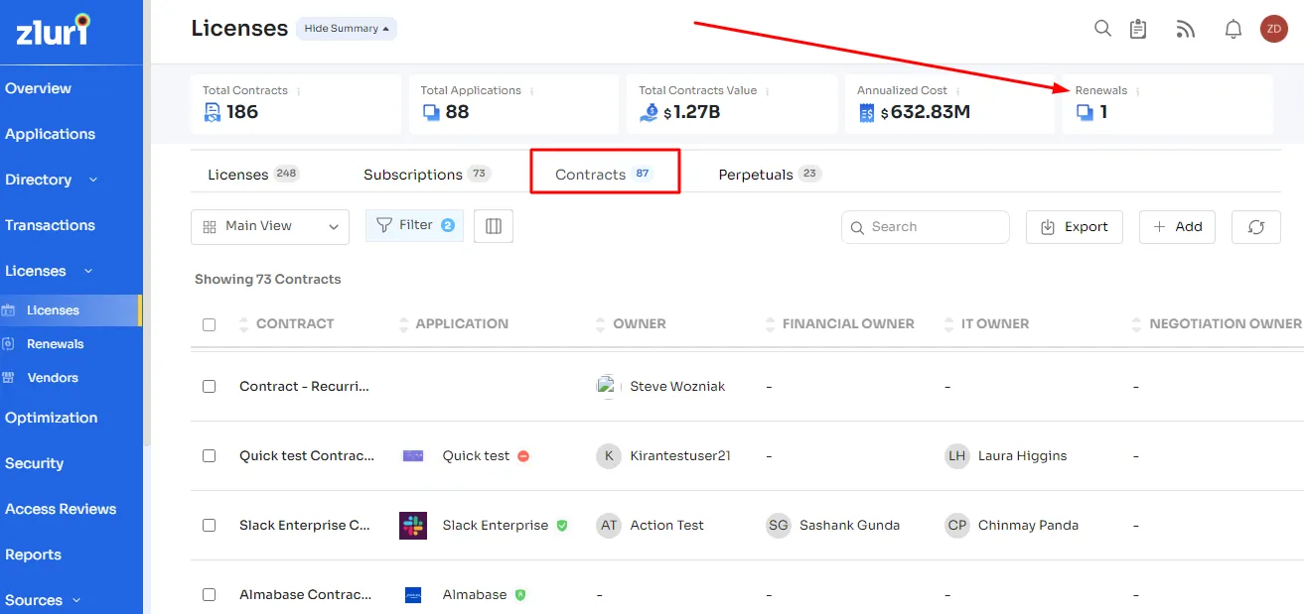Switch to the Perpetuals tab
This screenshot has width=1304, height=614.
[770, 175]
